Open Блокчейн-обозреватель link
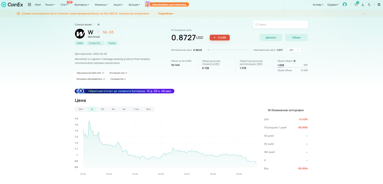 click(91, 79)
